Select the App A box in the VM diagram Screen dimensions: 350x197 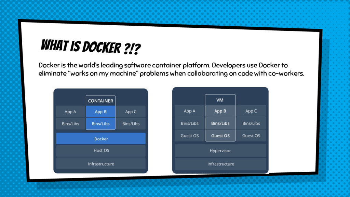(189, 111)
